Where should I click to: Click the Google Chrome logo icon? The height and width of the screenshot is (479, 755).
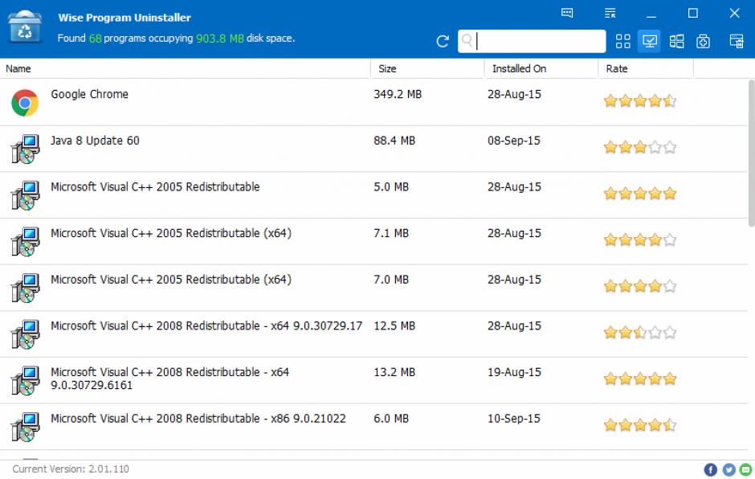25,103
